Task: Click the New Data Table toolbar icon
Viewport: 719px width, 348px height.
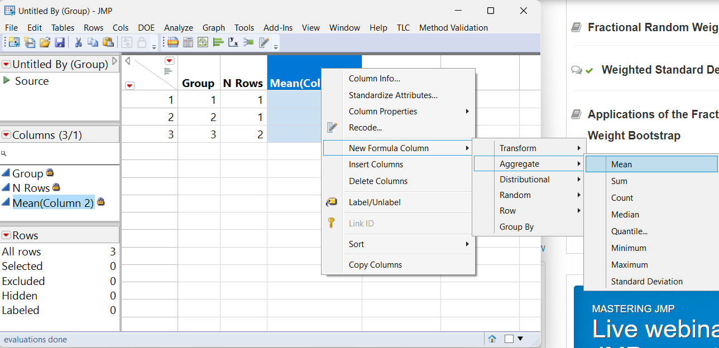Action: pos(14,42)
